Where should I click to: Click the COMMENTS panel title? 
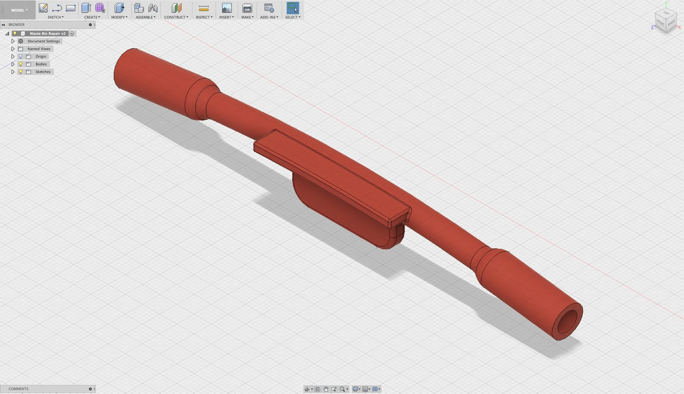tap(18, 389)
